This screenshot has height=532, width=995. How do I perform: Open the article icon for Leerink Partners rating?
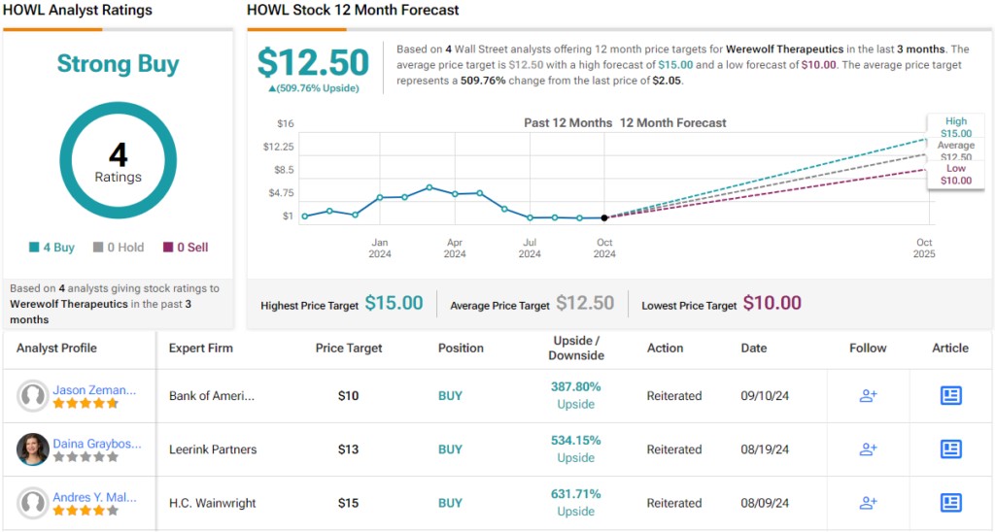[950, 449]
